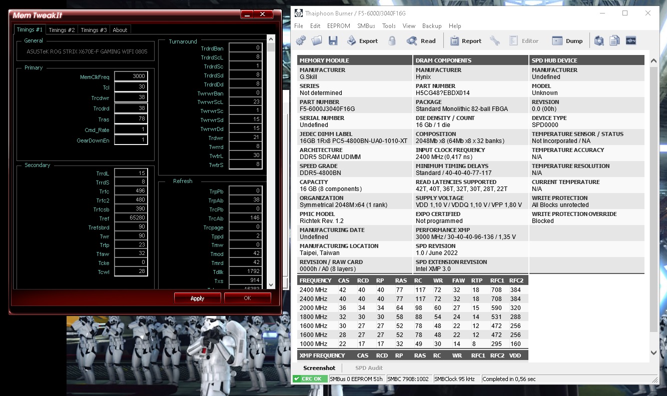
Task: Click the wrench icon in Thaiphoon toolbar
Action: [495, 41]
